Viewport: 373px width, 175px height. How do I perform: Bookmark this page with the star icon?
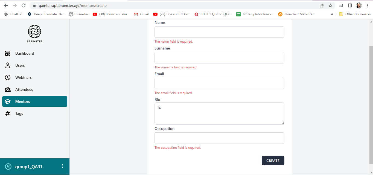tap(330, 5)
